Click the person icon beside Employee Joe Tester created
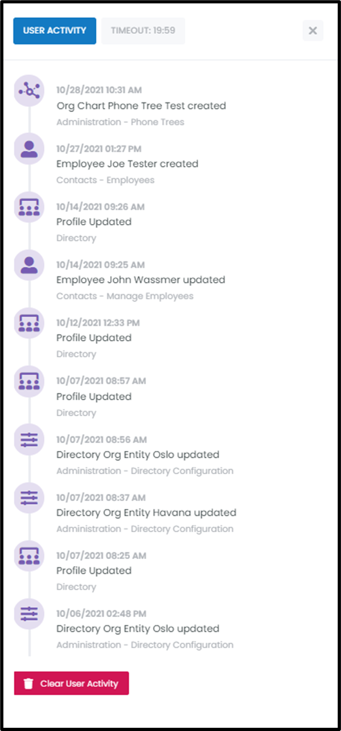 click(30, 148)
